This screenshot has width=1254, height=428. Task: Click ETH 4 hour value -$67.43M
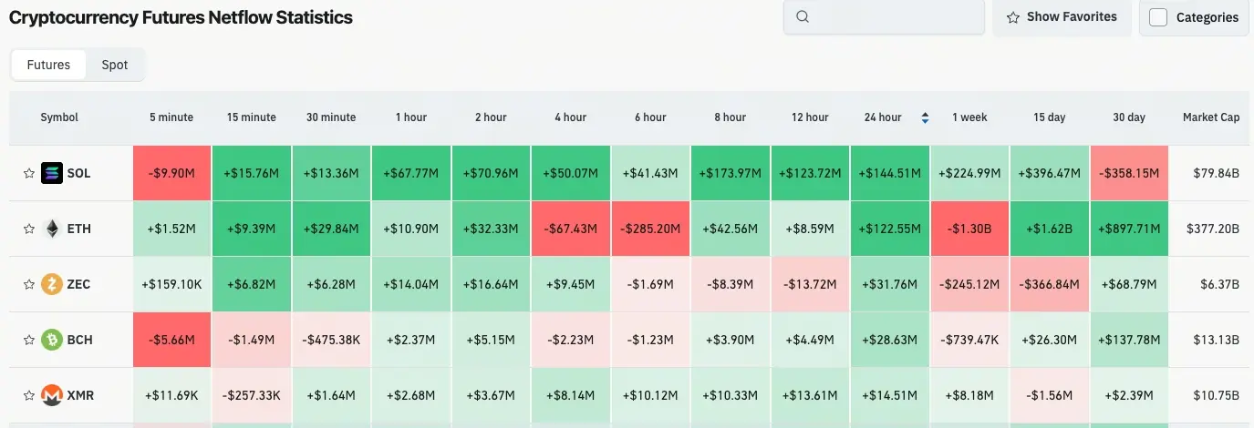point(571,229)
